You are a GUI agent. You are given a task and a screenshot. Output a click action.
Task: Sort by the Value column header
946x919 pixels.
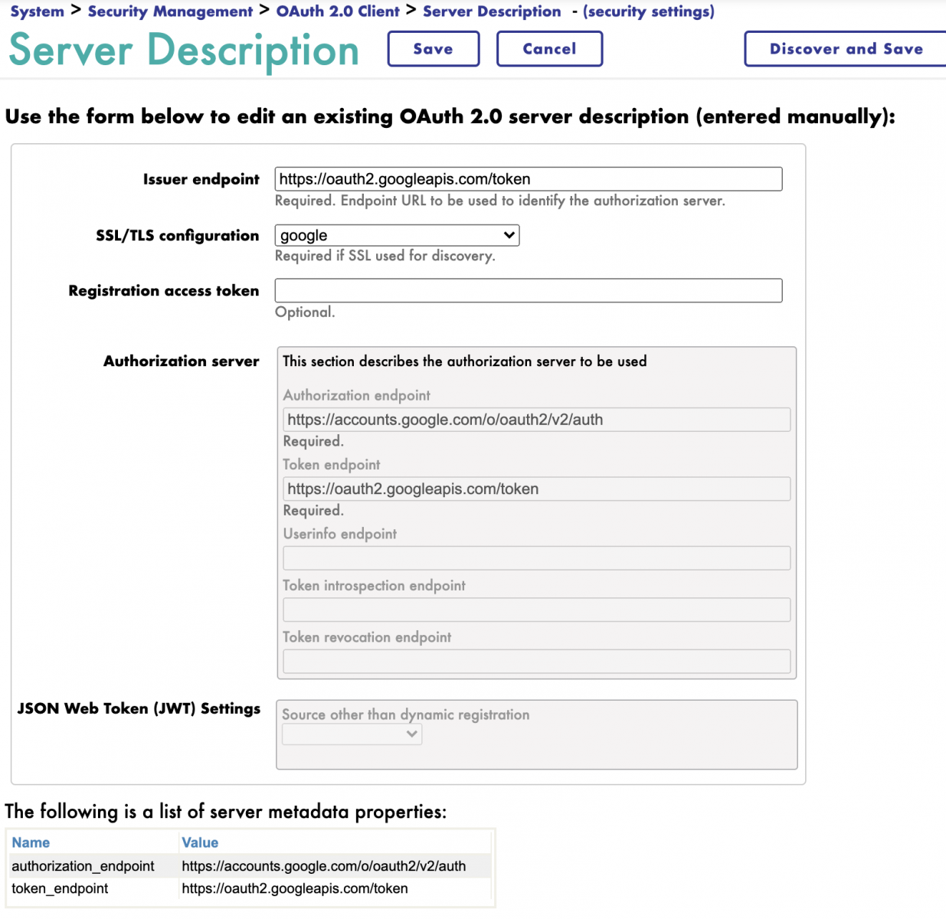click(x=200, y=842)
